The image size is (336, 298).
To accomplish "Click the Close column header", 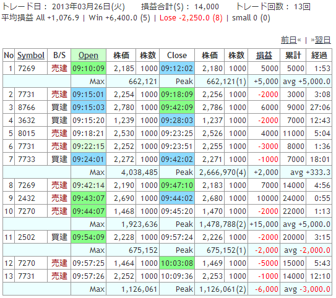I will pos(177,56).
